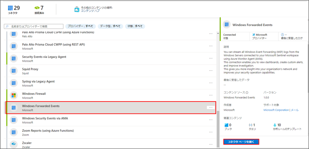Open more options for Windows Security Events via AMA

click(x=211, y=120)
